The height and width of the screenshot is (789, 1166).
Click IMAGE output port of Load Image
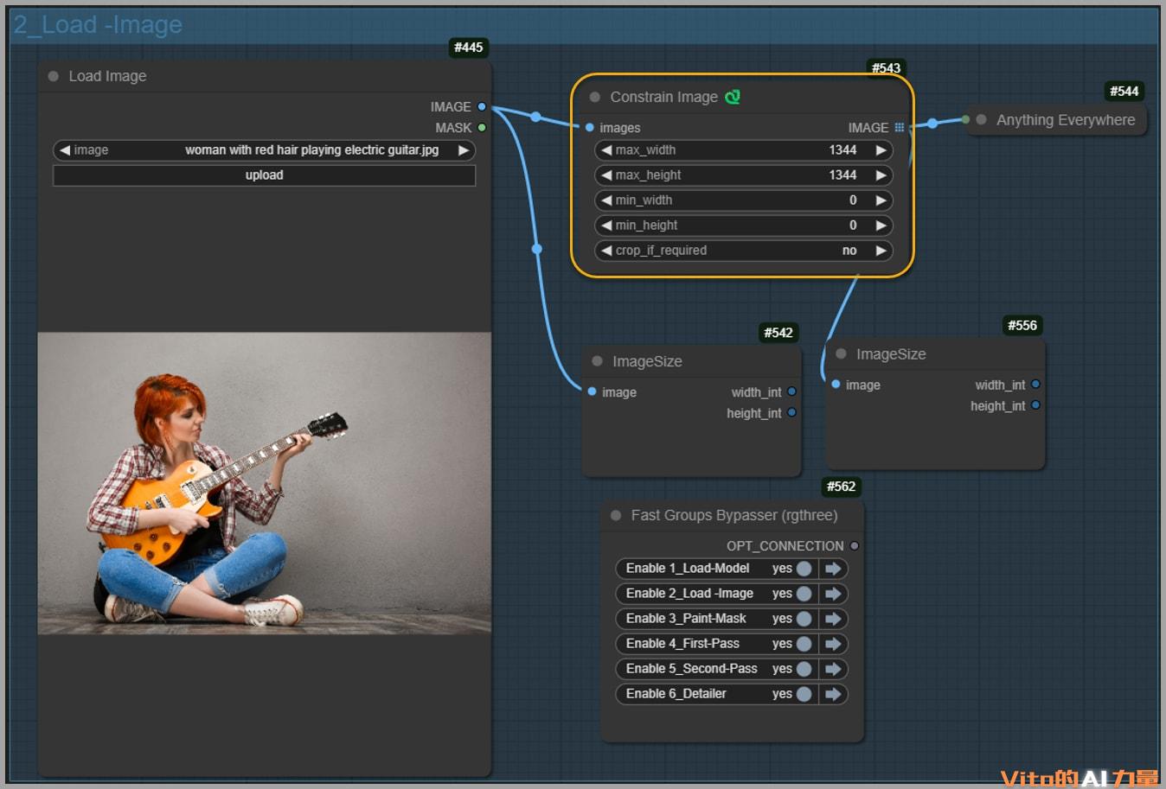click(482, 107)
